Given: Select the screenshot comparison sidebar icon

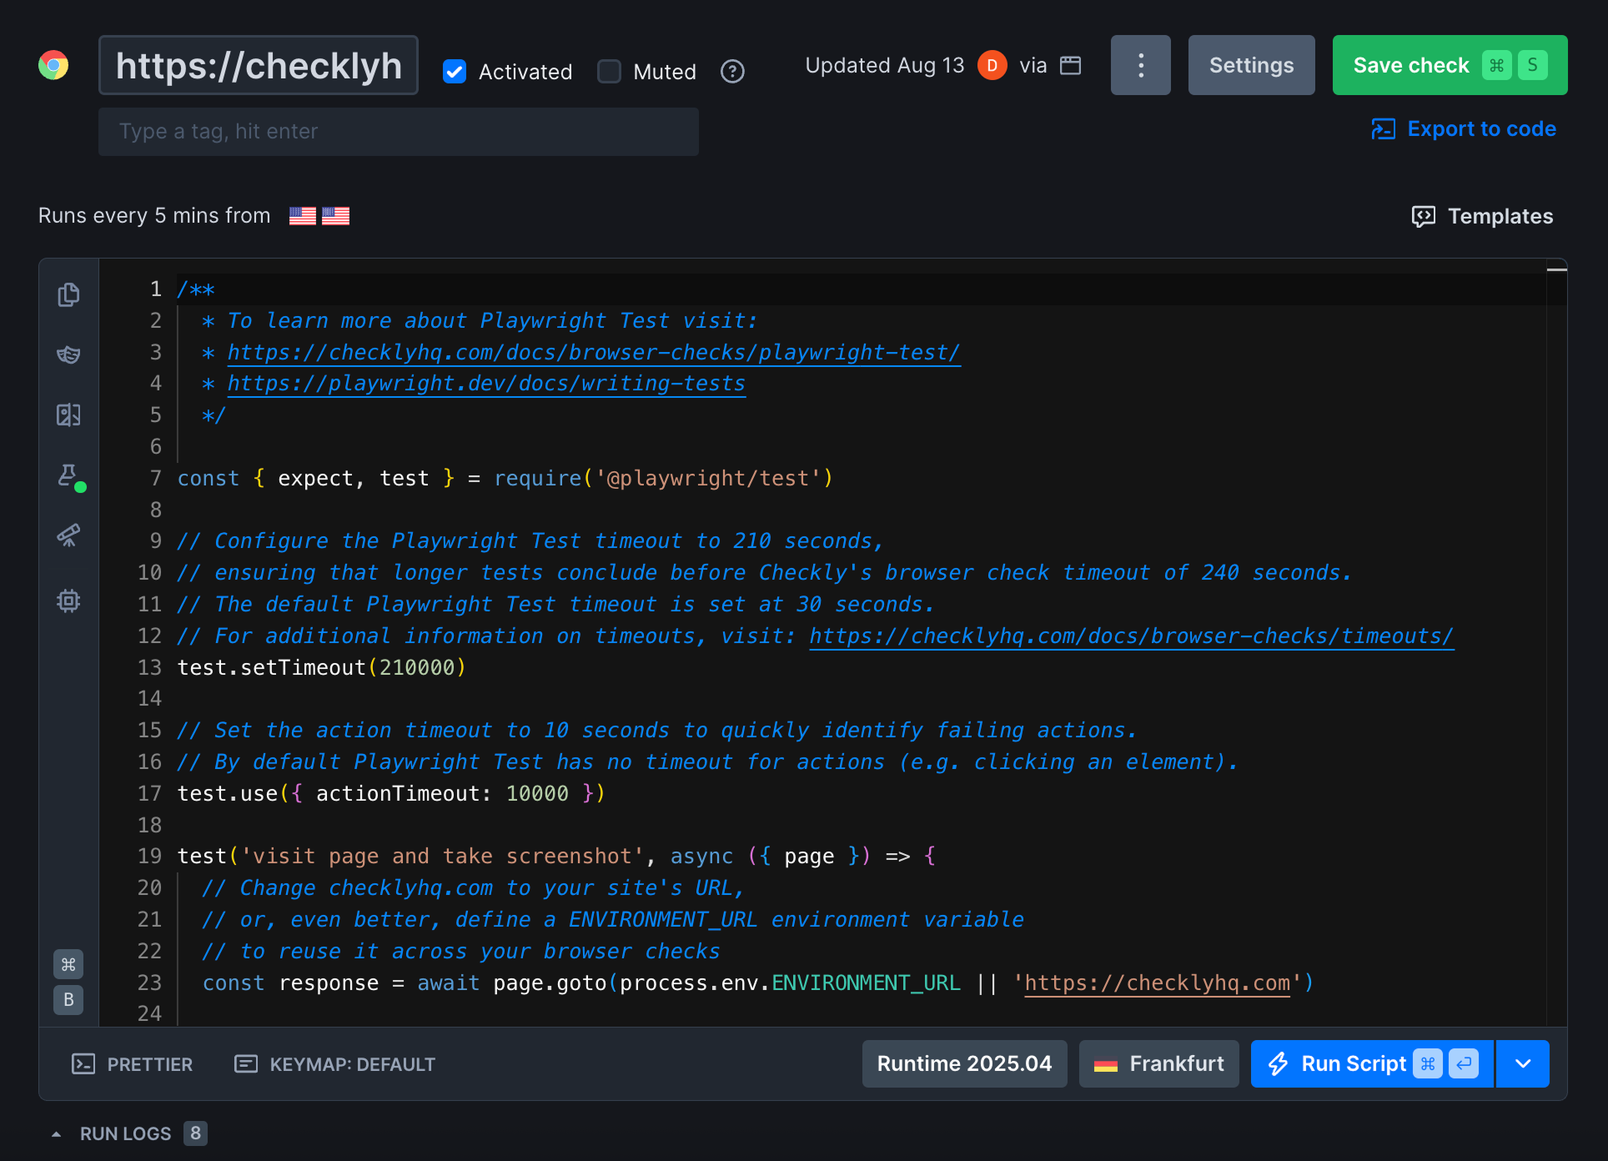Looking at the screenshot, I should [68, 414].
